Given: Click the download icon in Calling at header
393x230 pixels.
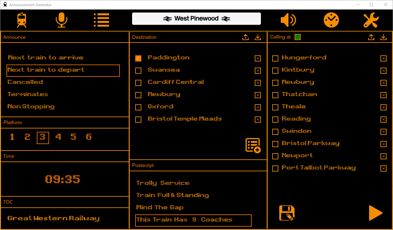Looking at the screenshot, I should [383, 37].
